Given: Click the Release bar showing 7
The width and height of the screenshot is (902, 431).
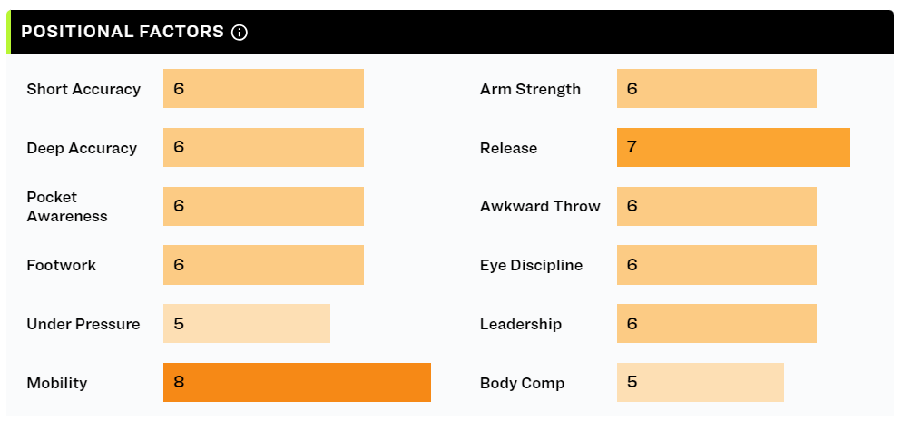Looking at the screenshot, I should coord(733,147).
